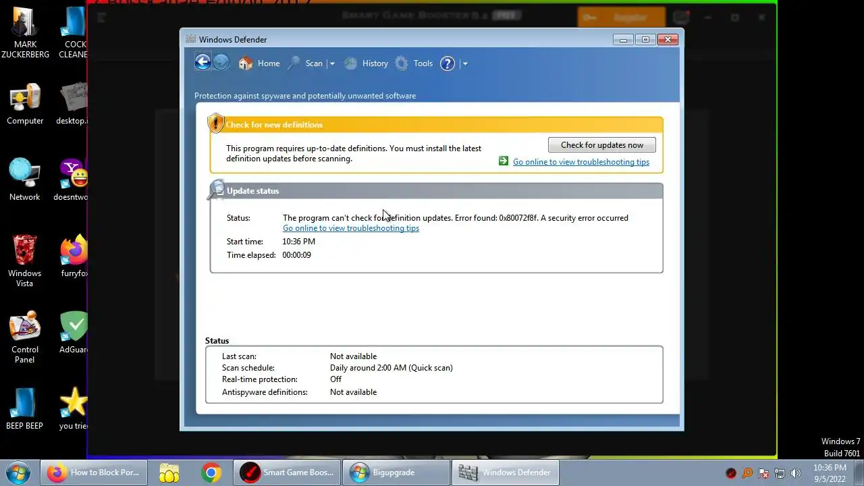Click the Windows Defender taskbar item
Screen dimensions: 864x486
point(505,473)
